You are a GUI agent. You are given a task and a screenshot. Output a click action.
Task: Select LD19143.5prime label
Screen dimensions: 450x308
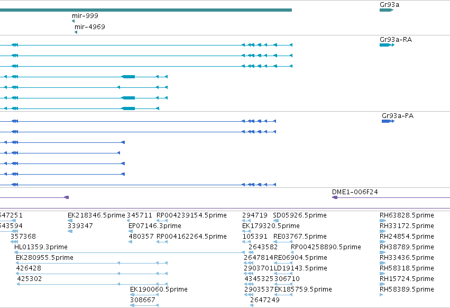click(x=300, y=268)
